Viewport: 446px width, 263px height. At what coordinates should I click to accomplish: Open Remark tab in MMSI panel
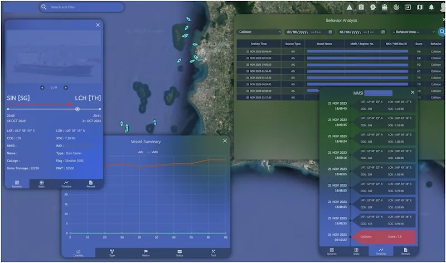pyautogui.click(x=406, y=251)
